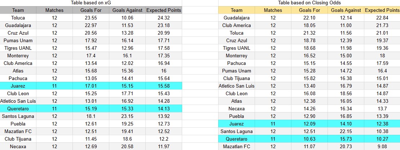Image resolution: width=400 pixels, height=150 pixels.
Task: Click the 'Table based on Closing Odds' title
Action: pyautogui.click(x=309, y=3)
